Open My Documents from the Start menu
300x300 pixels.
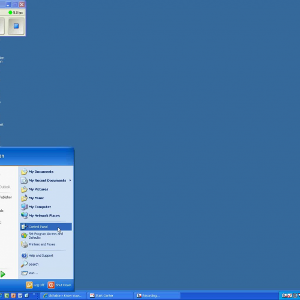click(46, 172)
